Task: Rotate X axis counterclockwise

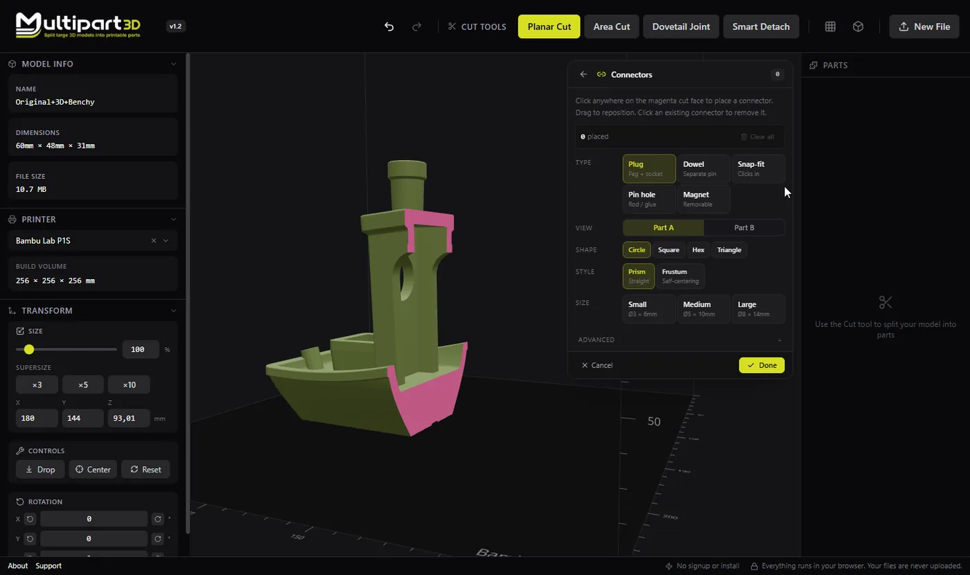Action: click(30, 519)
